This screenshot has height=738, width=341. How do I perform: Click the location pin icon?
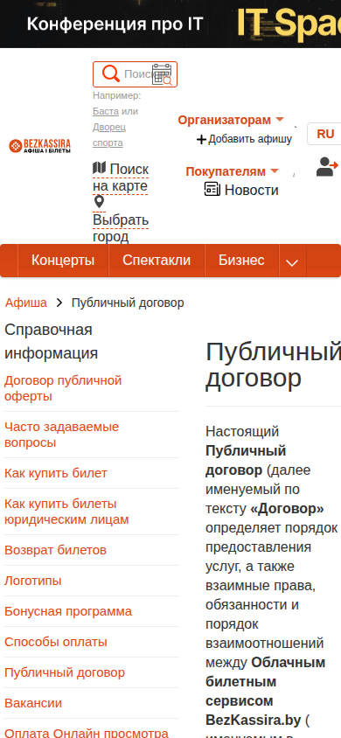pos(99,202)
